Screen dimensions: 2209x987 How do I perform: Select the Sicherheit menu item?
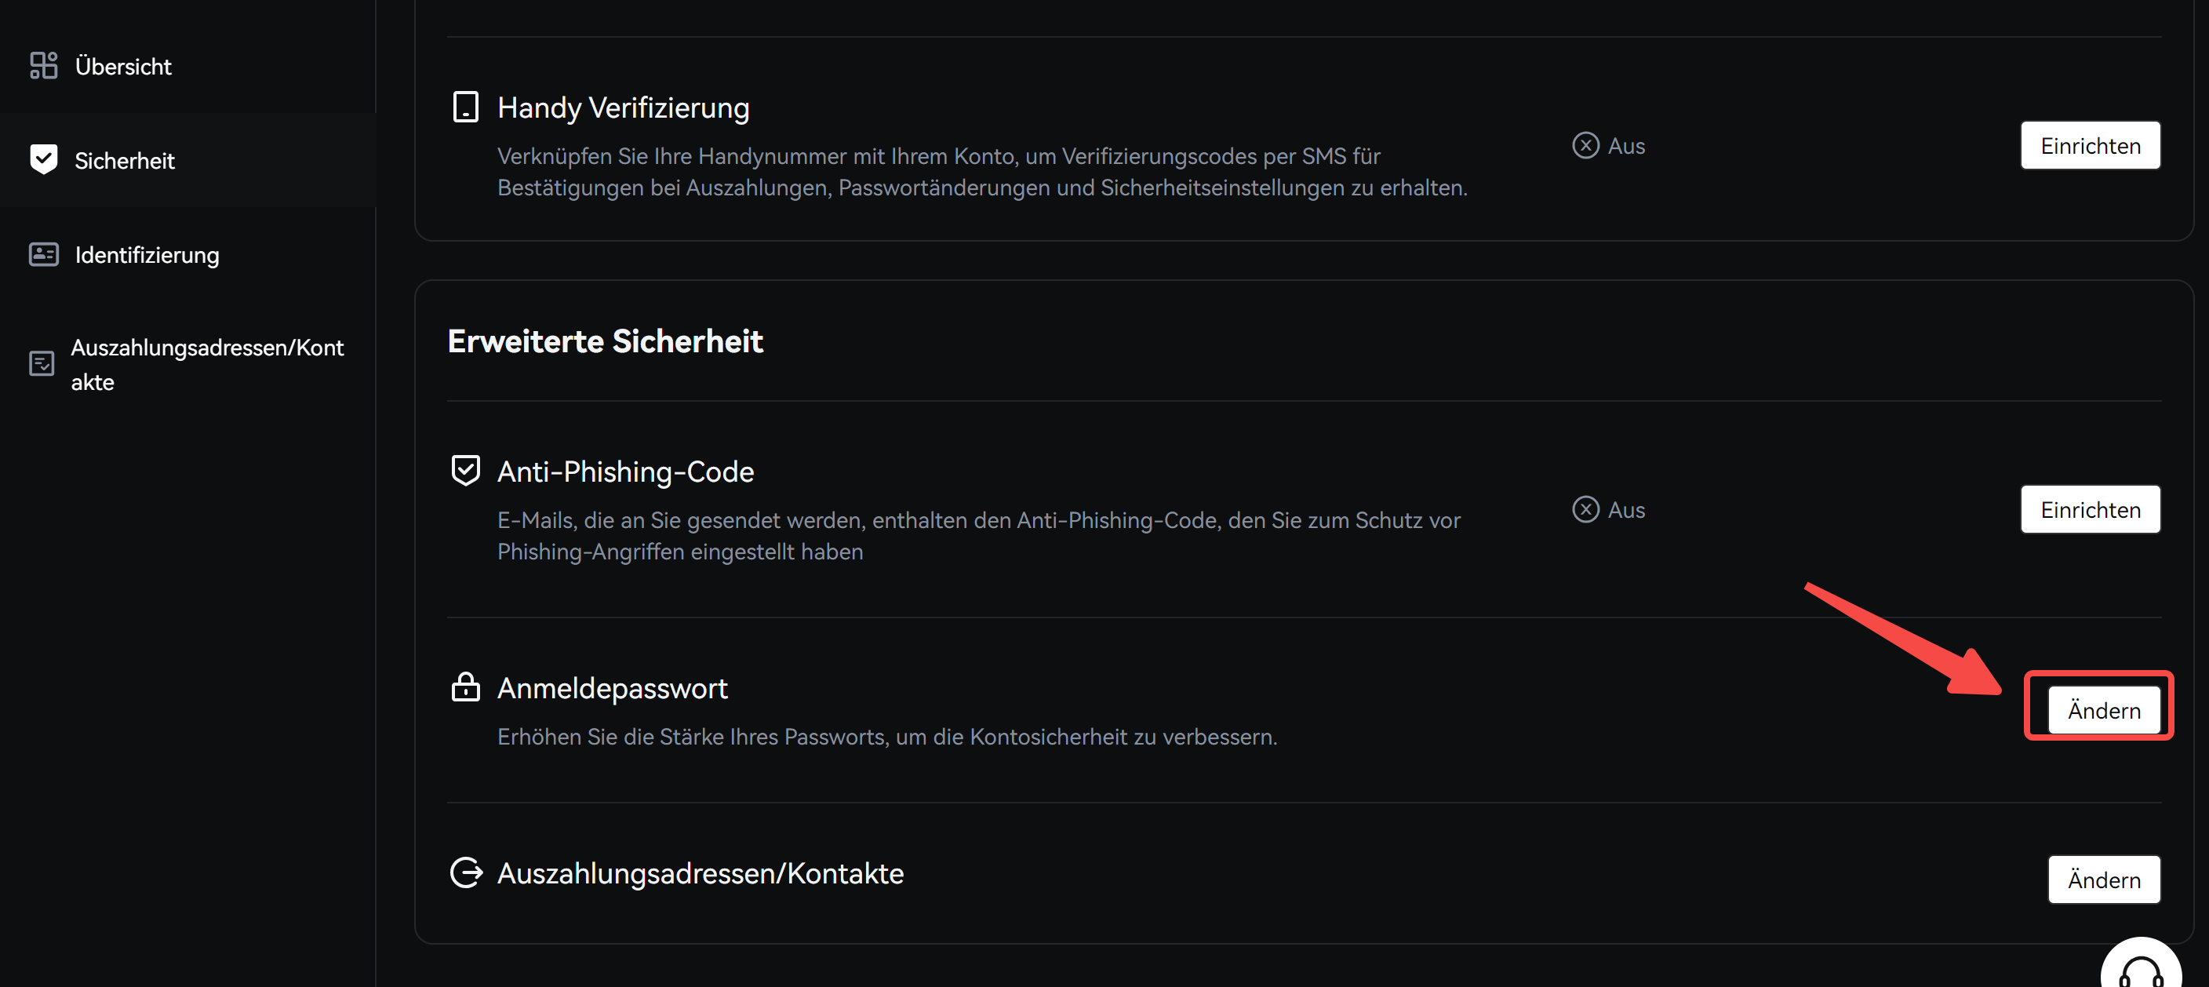tap(125, 160)
